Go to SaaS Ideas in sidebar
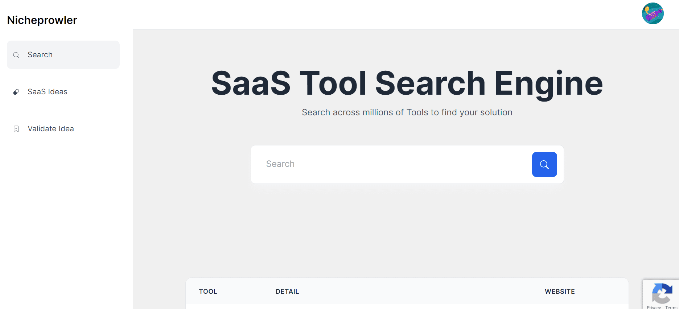This screenshot has width=679, height=309. [x=48, y=92]
